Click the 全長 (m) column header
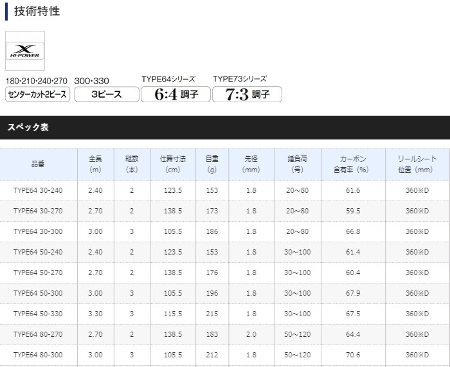 [95, 164]
